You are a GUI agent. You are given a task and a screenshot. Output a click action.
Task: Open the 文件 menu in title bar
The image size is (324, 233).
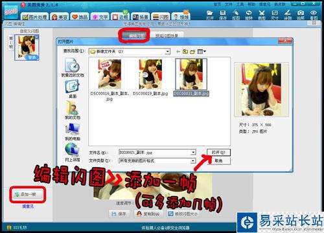(229, 5)
